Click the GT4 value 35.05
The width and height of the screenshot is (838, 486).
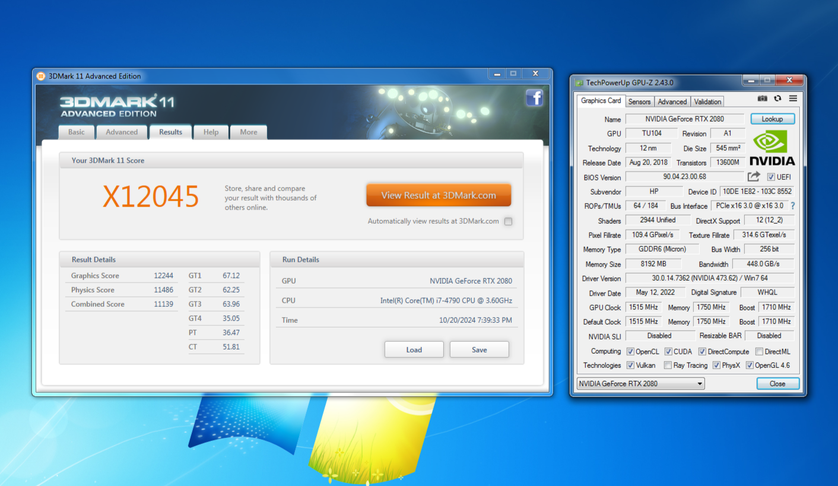tap(231, 318)
